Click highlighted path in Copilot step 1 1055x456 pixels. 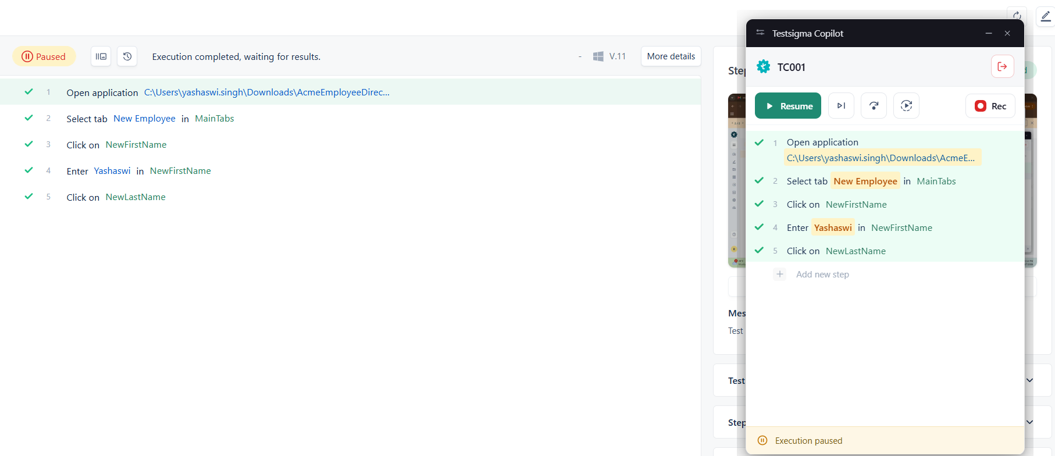tap(882, 158)
